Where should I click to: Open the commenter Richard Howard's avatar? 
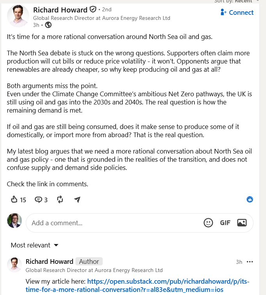click(x=14, y=265)
